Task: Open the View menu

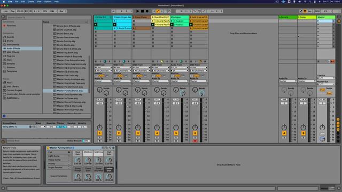Action: click(x=39, y=2)
